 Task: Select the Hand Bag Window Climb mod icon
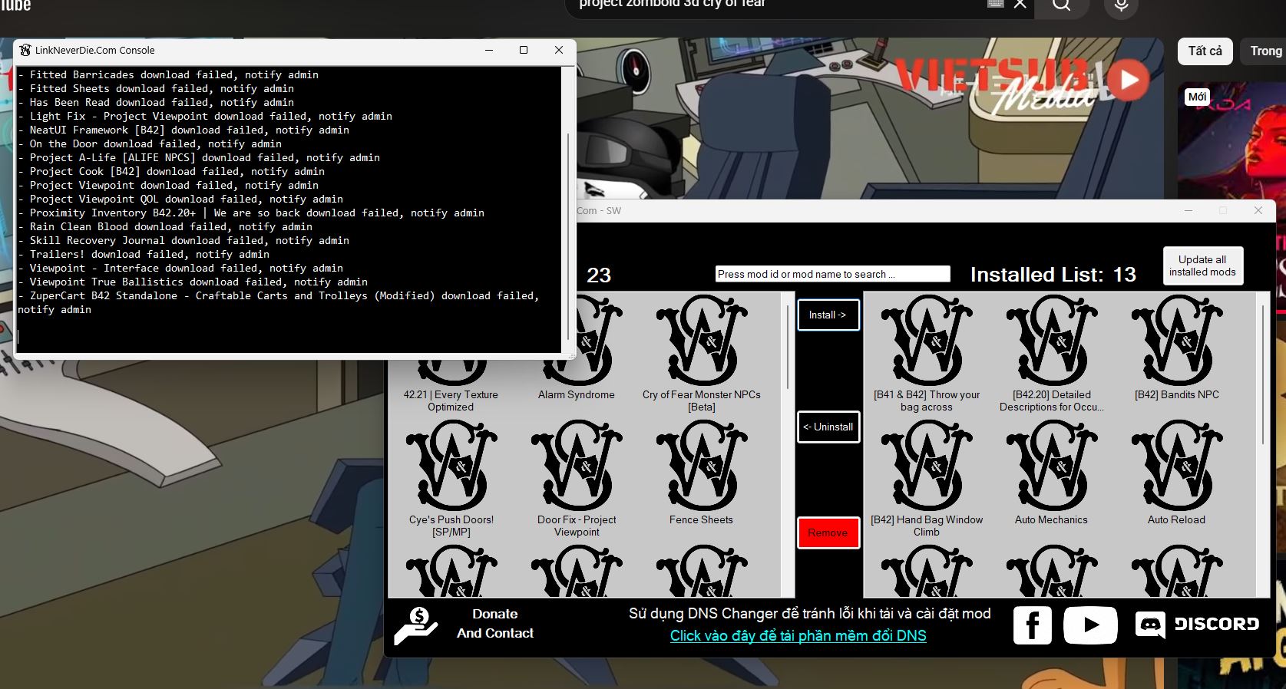point(927,465)
